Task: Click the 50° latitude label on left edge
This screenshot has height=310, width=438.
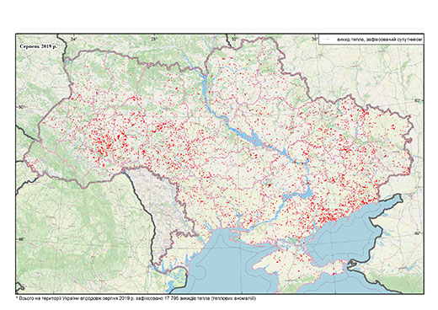Action: click(x=22, y=107)
